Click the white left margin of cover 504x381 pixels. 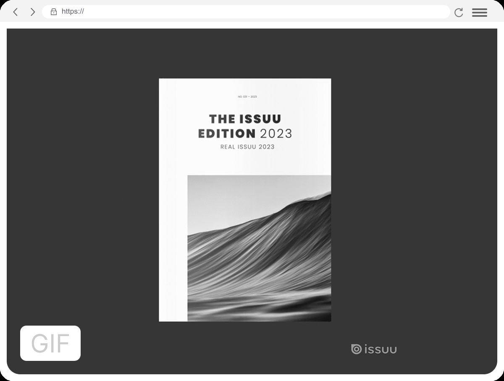point(173,248)
